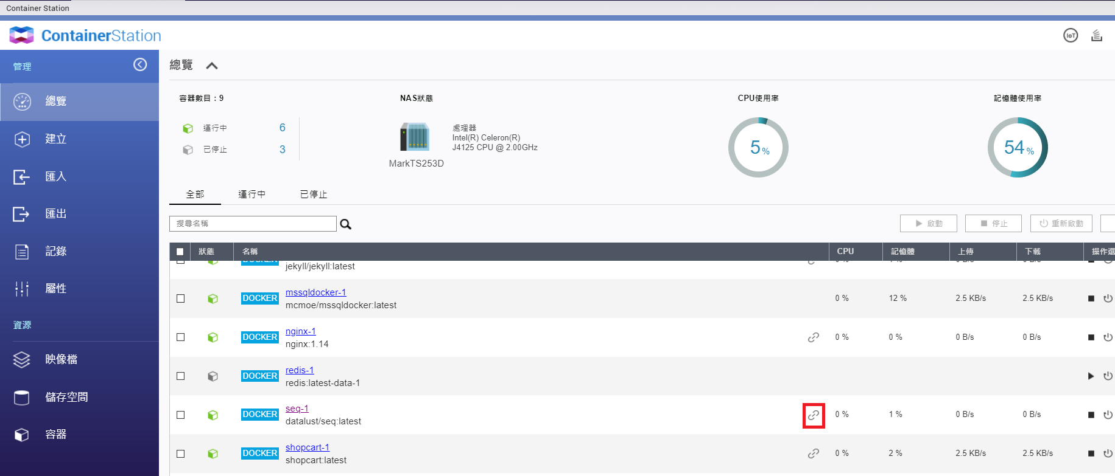This screenshot has width=1115, height=476.
Task: Start the redis-1 container with play icon
Action: [1091, 376]
